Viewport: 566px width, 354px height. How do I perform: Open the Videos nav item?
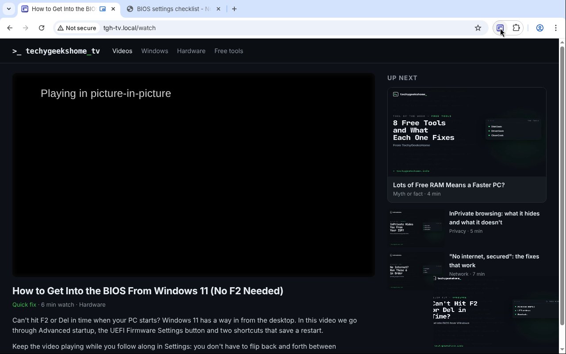pos(122,51)
